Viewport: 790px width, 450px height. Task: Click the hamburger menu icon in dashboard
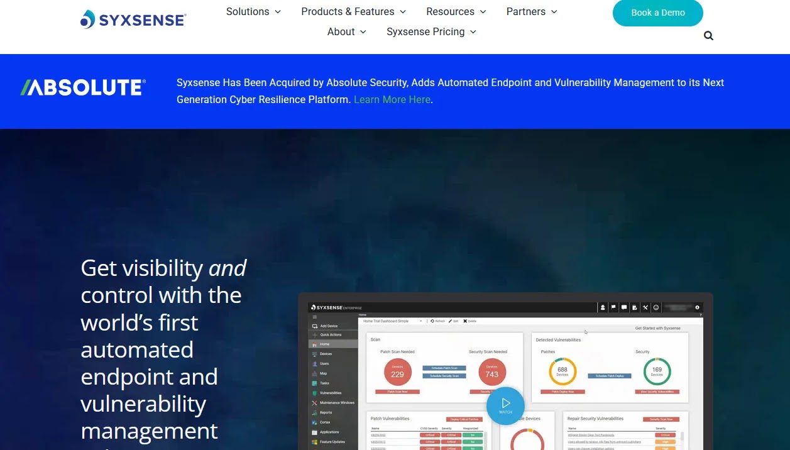(x=315, y=317)
